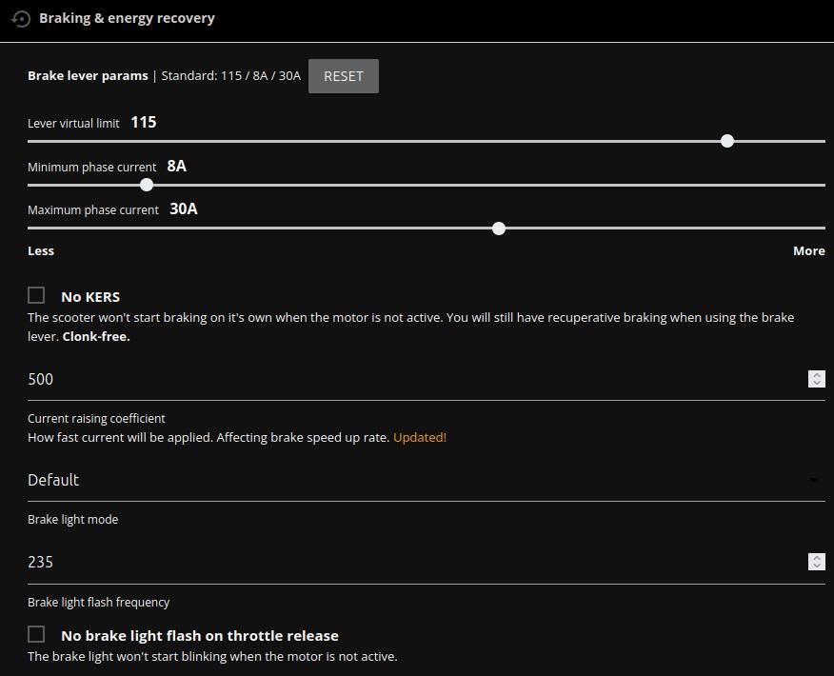Increase Current raising coefficient with up arrow
This screenshot has width=834, height=676.
817,375
